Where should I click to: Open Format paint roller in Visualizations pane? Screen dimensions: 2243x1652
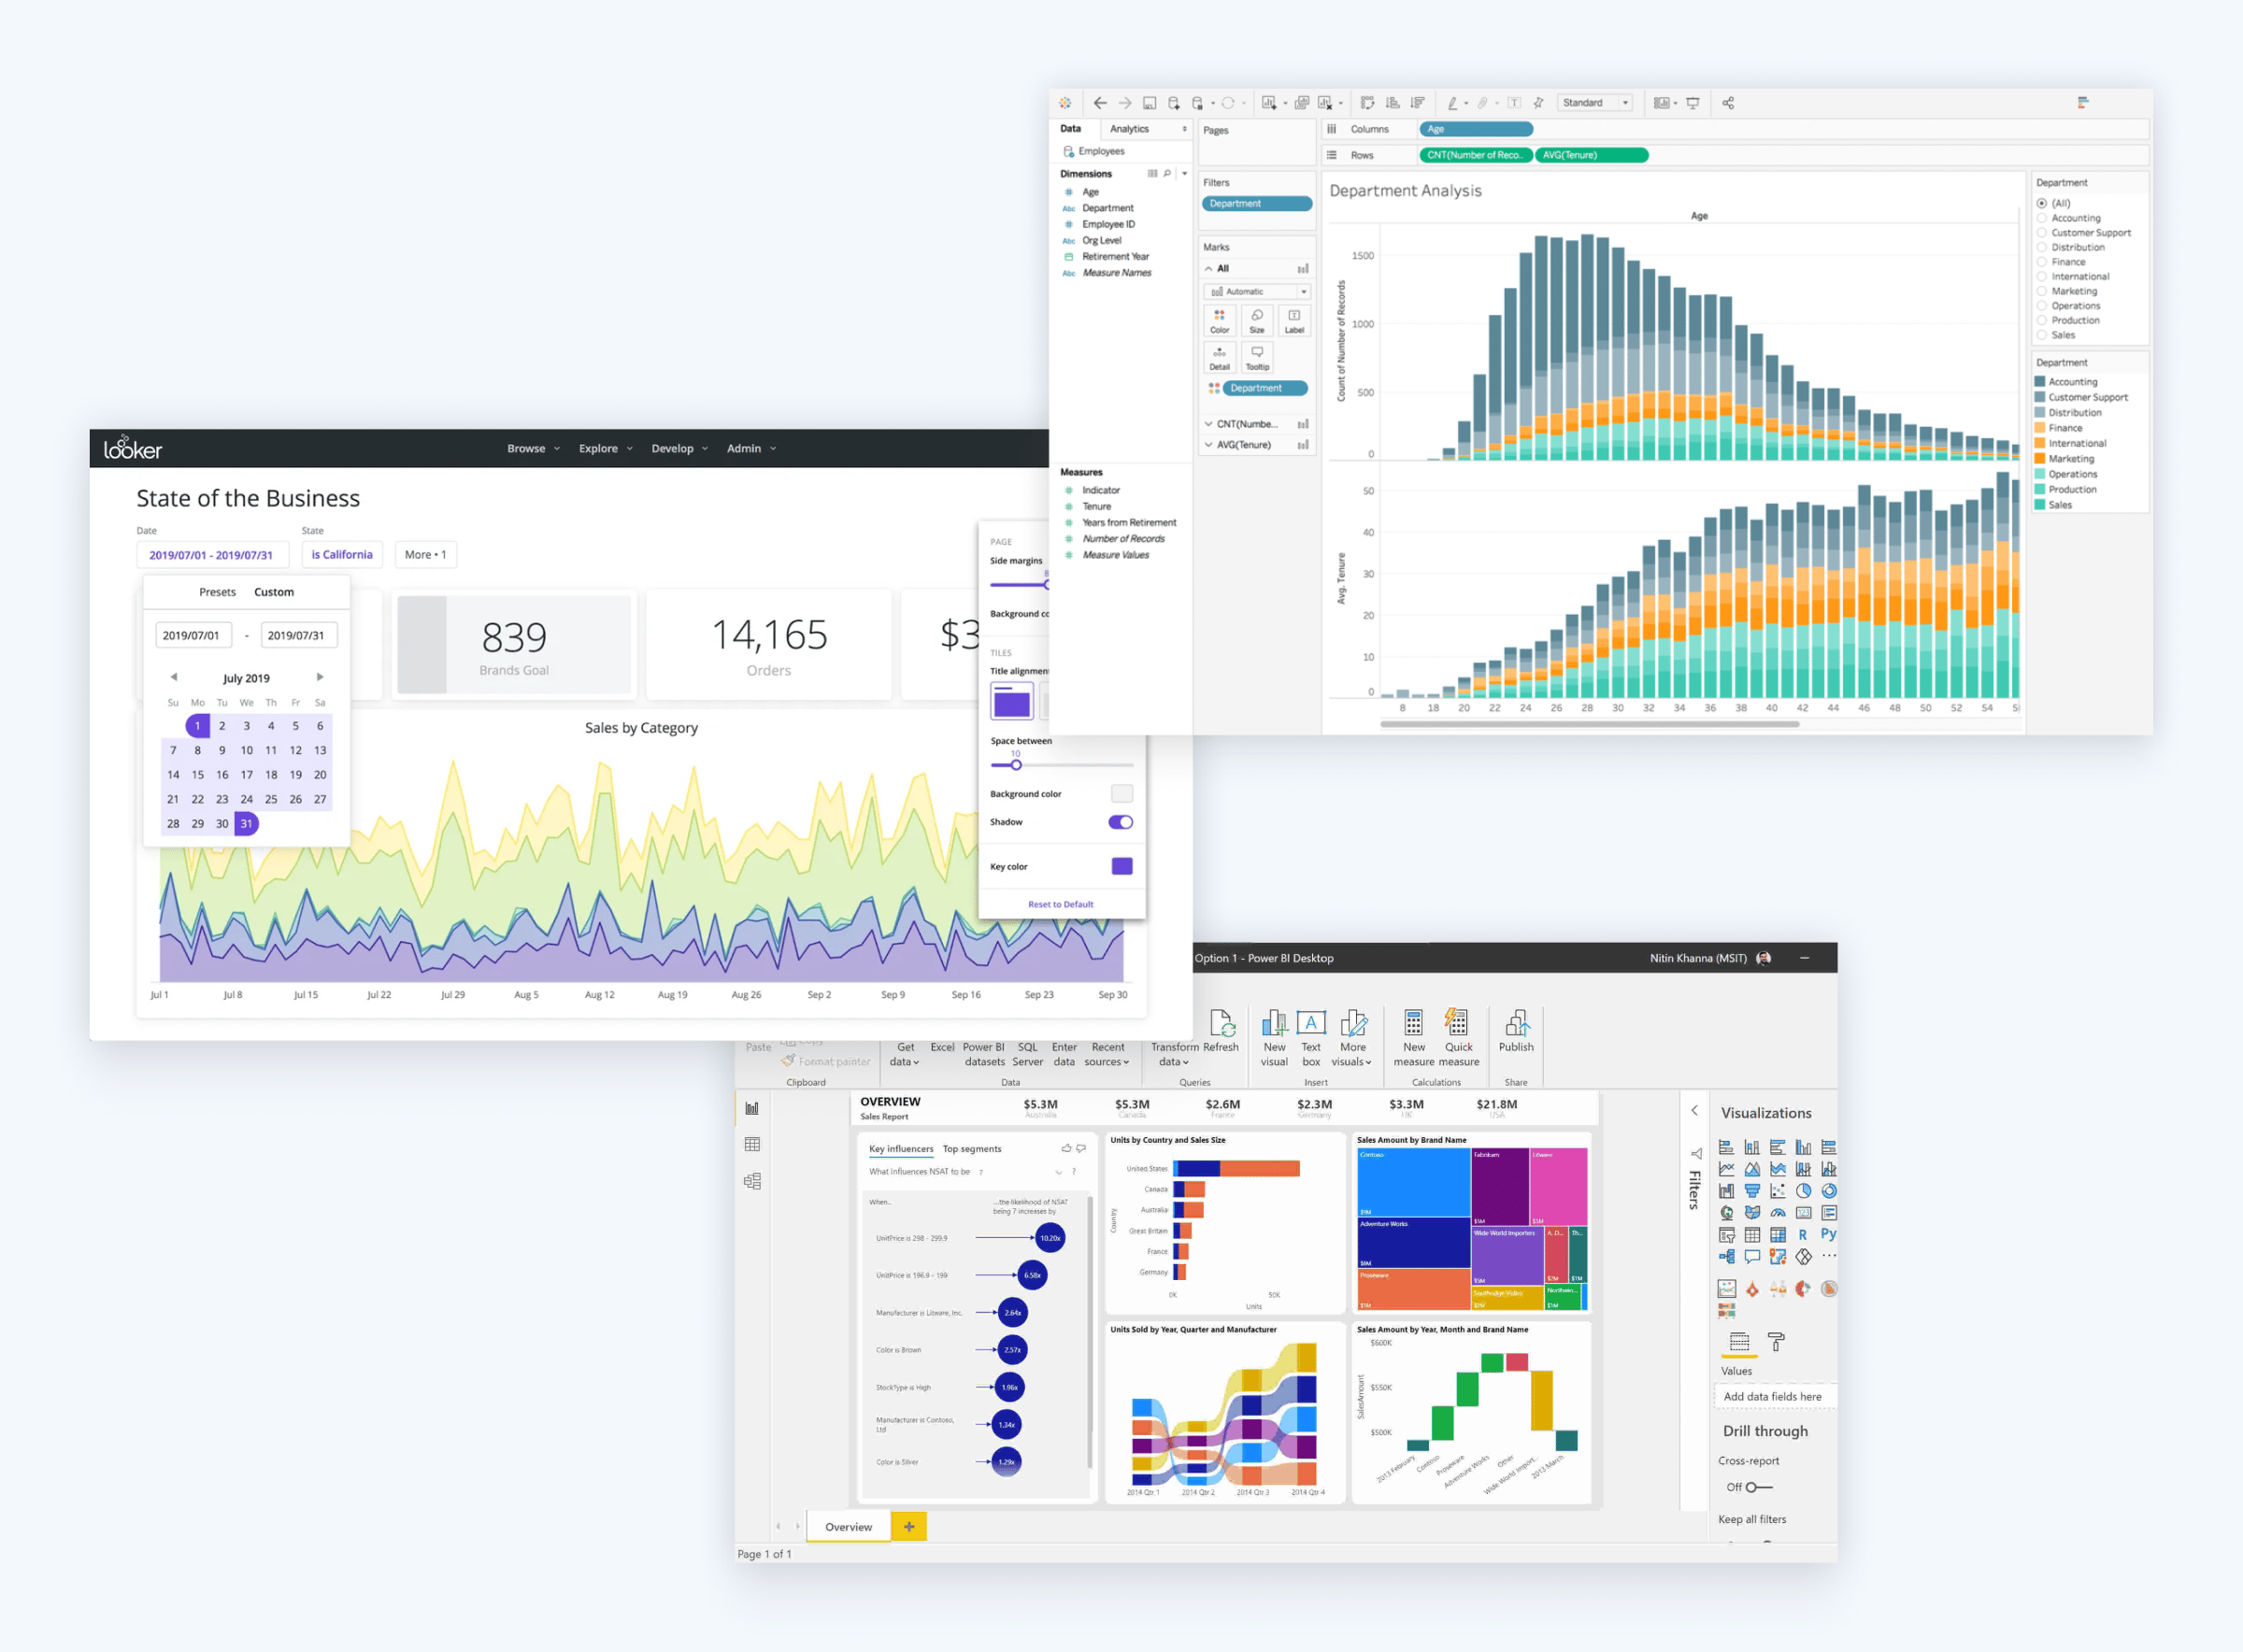coord(1776,1341)
